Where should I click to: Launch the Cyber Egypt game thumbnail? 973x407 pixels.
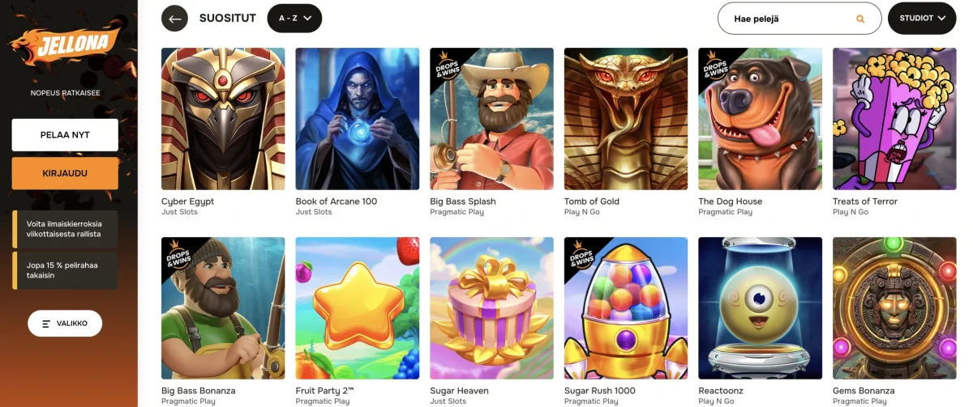[223, 119]
